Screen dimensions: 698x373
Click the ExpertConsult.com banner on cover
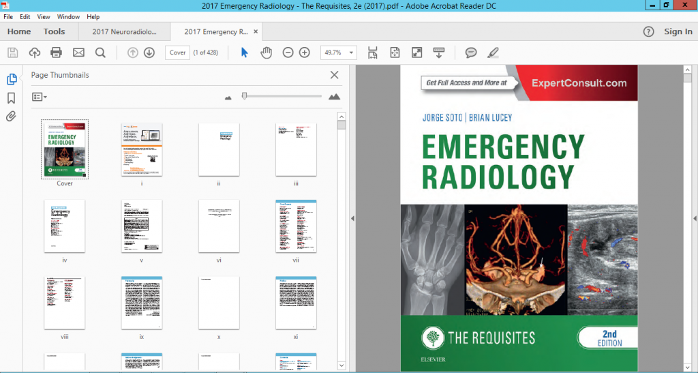579,83
